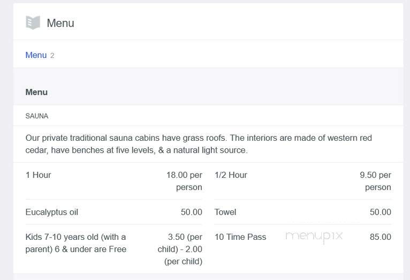Select the 1/2 Hour sauna item
The height and width of the screenshot is (280, 410).
231,175
